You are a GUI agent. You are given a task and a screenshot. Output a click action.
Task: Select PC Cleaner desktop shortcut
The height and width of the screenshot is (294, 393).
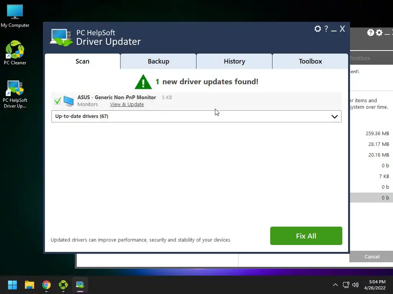[15, 53]
